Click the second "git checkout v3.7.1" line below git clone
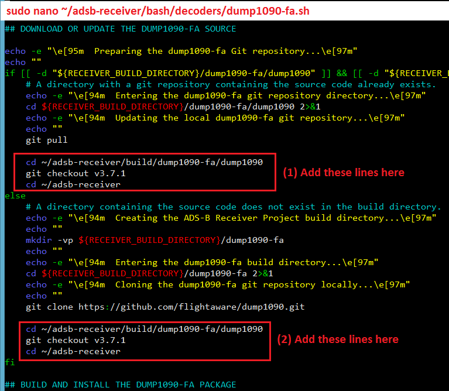 76,340
